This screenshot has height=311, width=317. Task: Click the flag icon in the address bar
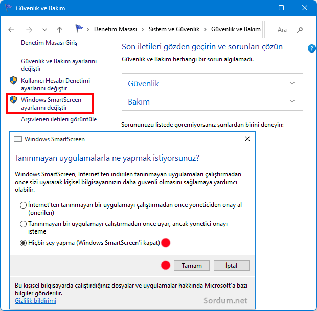pos(79,29)
